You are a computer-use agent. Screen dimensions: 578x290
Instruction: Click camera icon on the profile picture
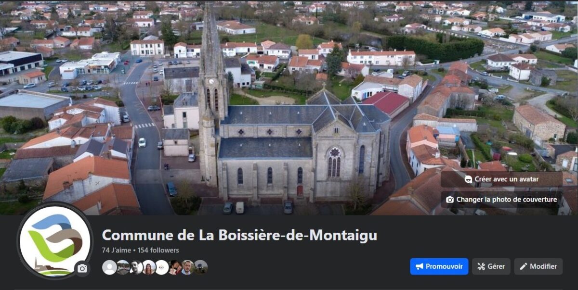point(82,268)
